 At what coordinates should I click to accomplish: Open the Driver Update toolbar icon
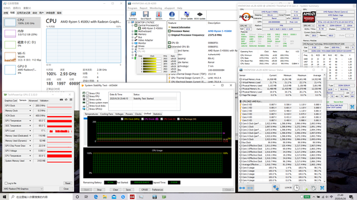pos(186,15)
